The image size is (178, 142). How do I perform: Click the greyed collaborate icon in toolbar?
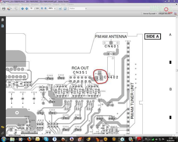pyautogui.click(x=16, y=9)
